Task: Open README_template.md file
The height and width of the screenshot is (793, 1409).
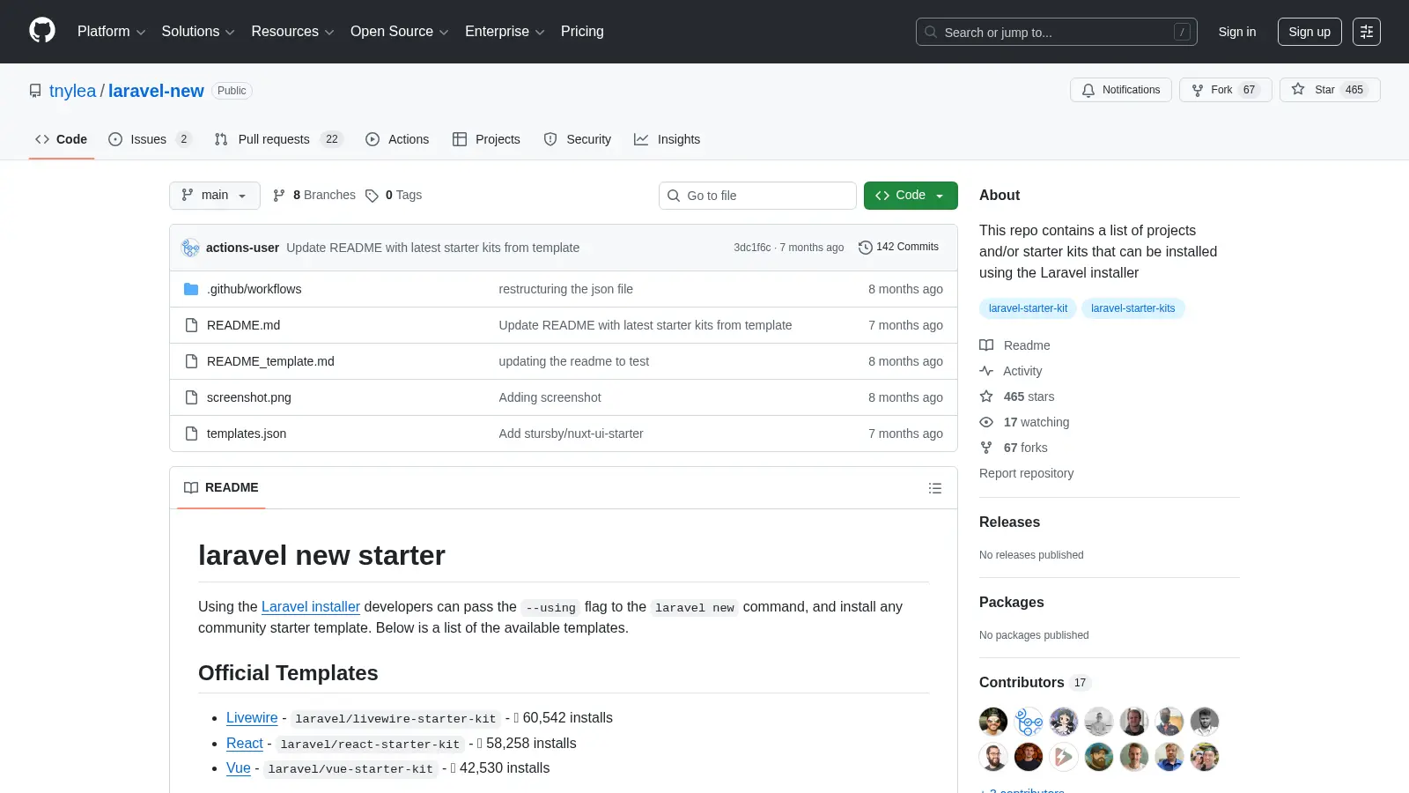Action: pos(270,361)
